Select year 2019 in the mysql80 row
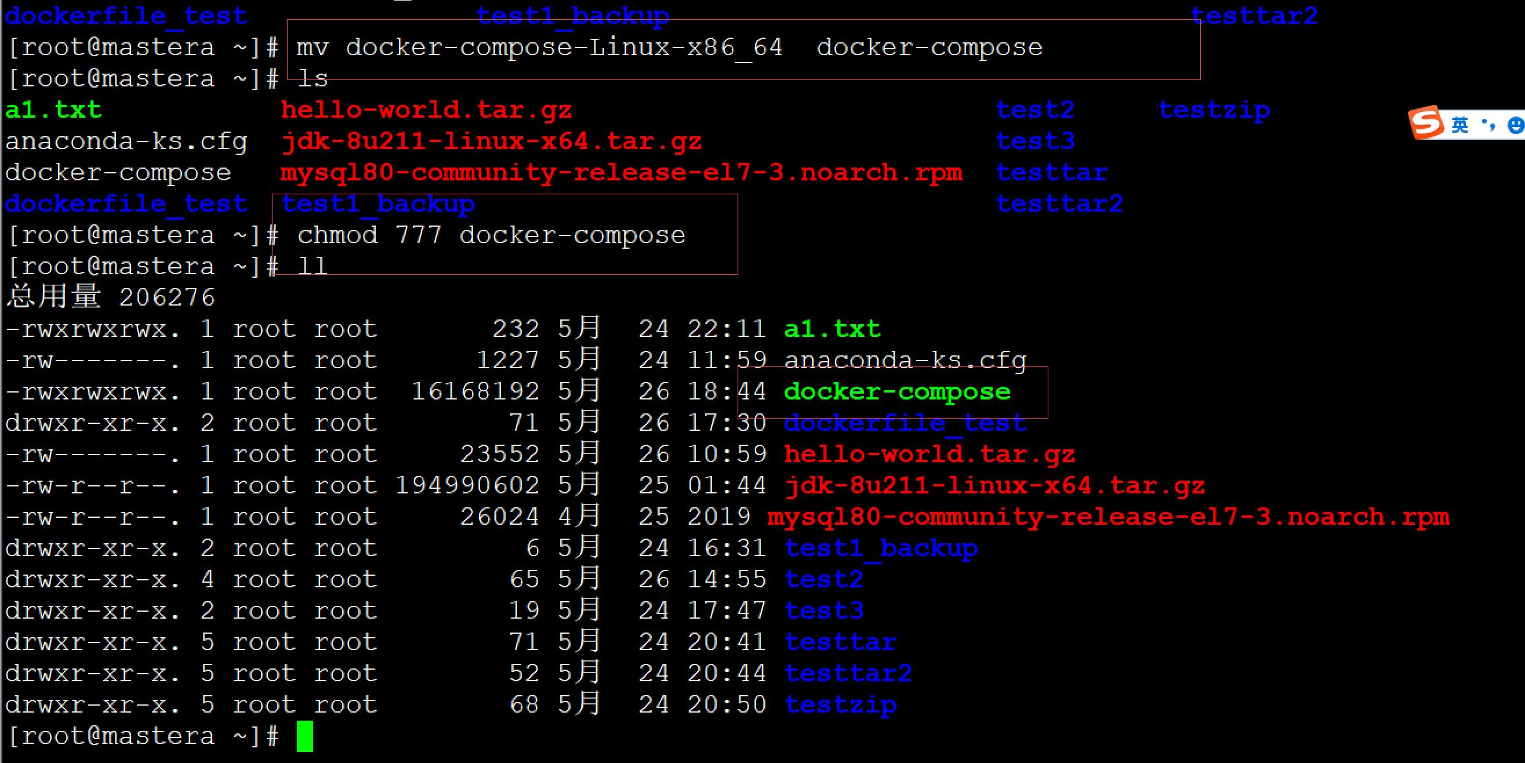The height and width of the screenshot is (763, 1525). (718, 518)
